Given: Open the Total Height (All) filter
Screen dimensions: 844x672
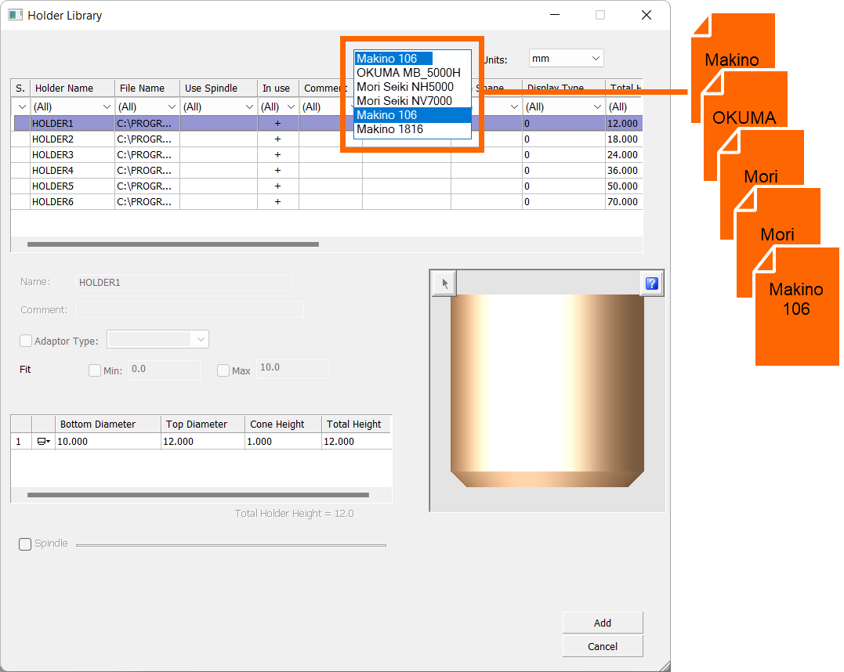Looking at the screenshot, I should point(624,107).
